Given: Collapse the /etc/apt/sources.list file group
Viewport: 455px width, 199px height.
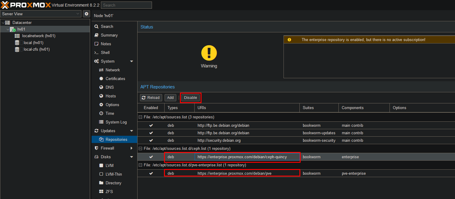Looking at the screenshot, I should coord(140,117).
